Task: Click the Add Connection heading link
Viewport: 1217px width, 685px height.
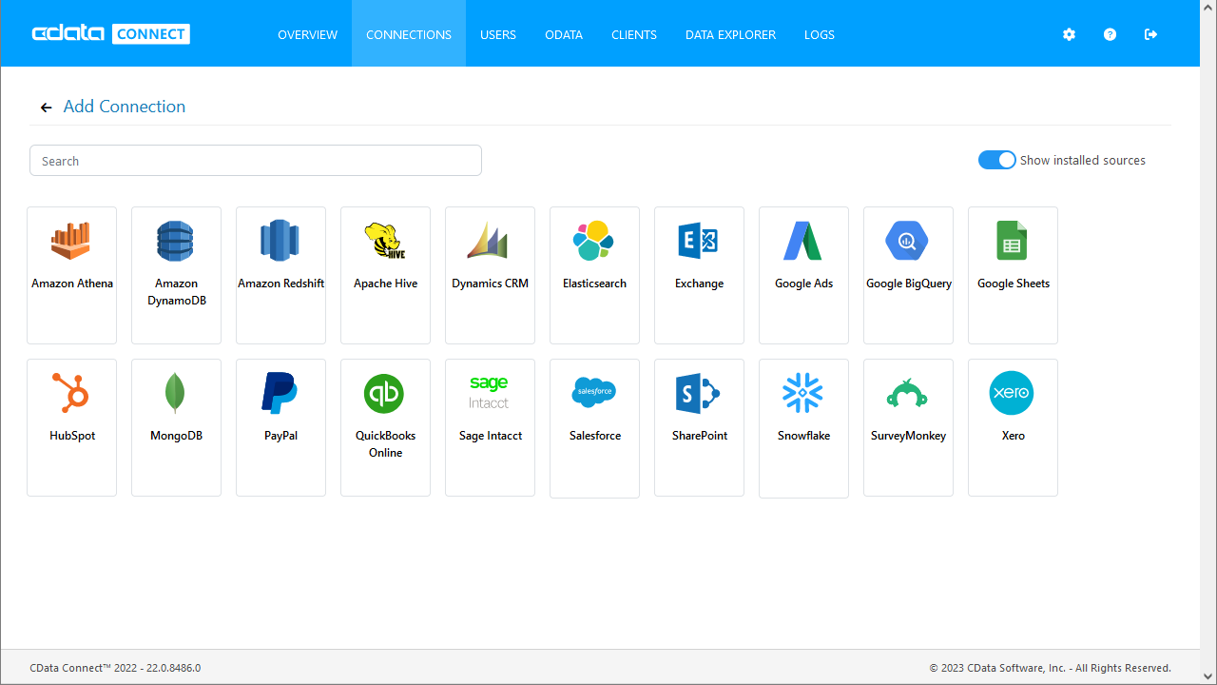Action: click(x=125, y=107)
